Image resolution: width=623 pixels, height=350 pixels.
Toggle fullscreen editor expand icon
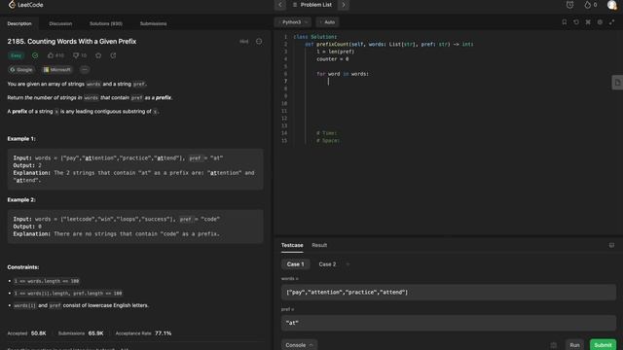[612, 22]
